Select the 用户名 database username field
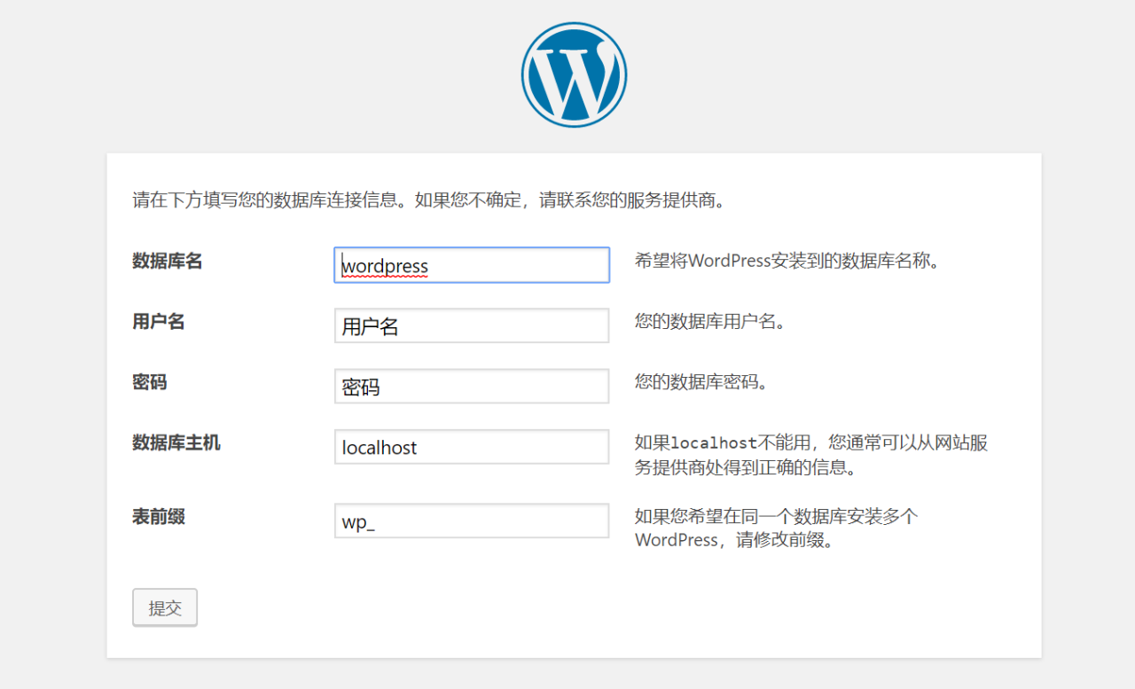The height and width of the screenshot is (689, 1135). [x=472, y=325]
